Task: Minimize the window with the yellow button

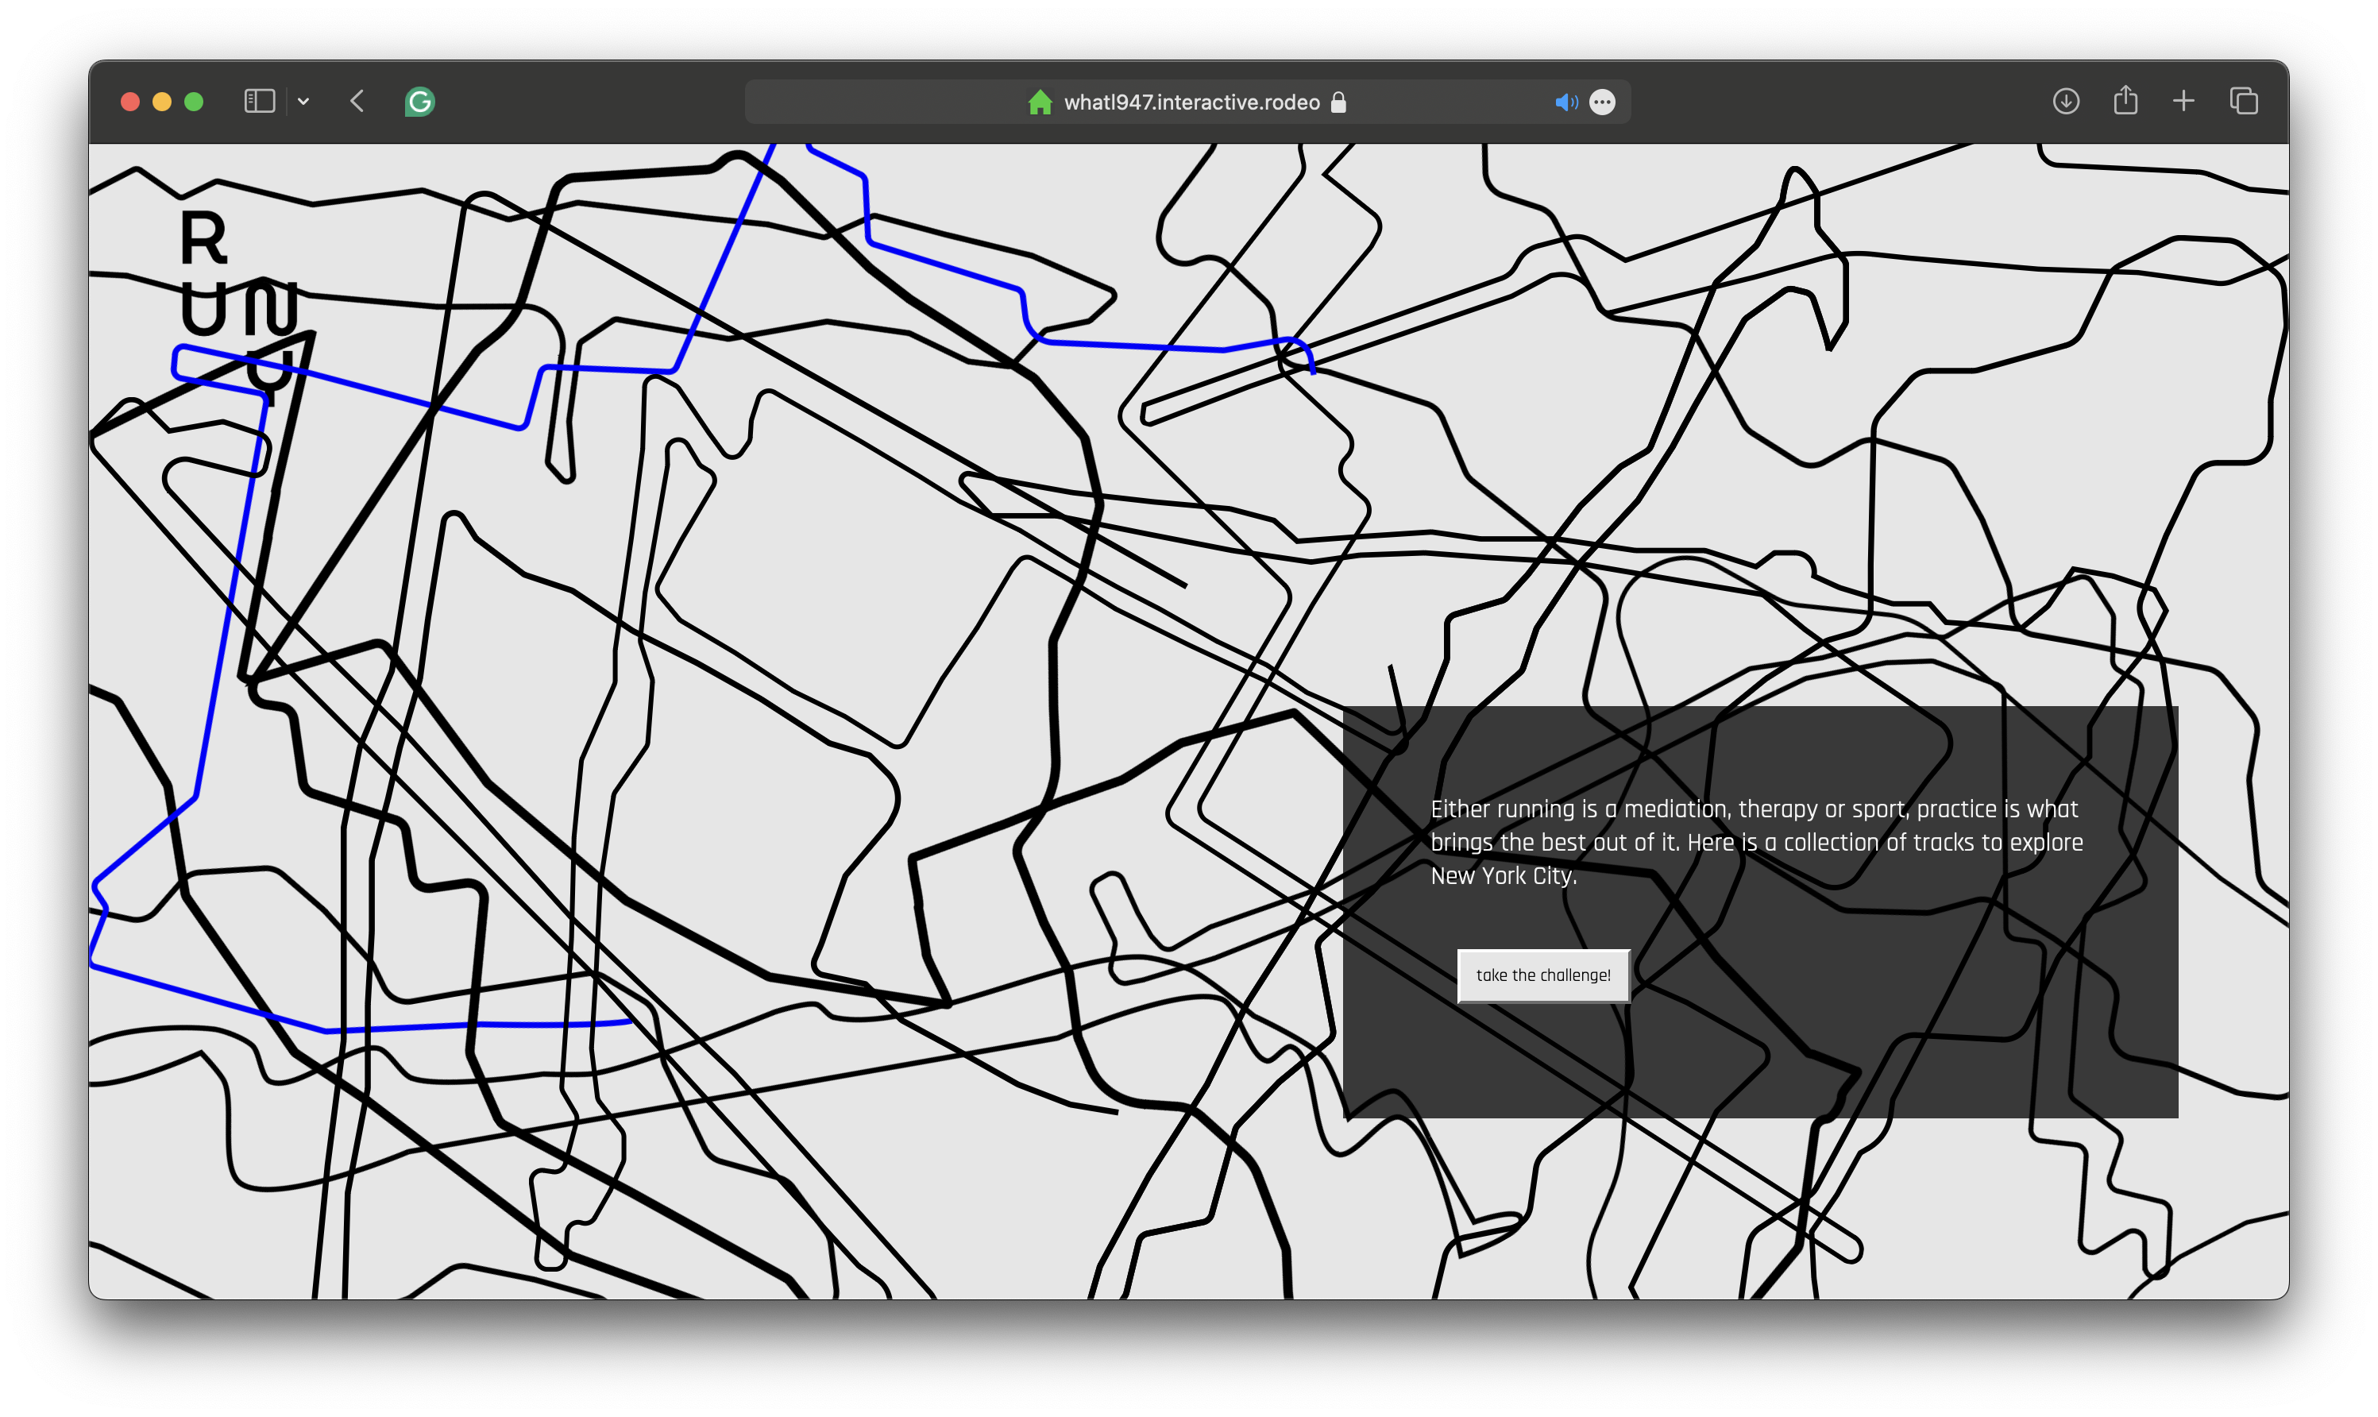Action: (x=162, y=101)
